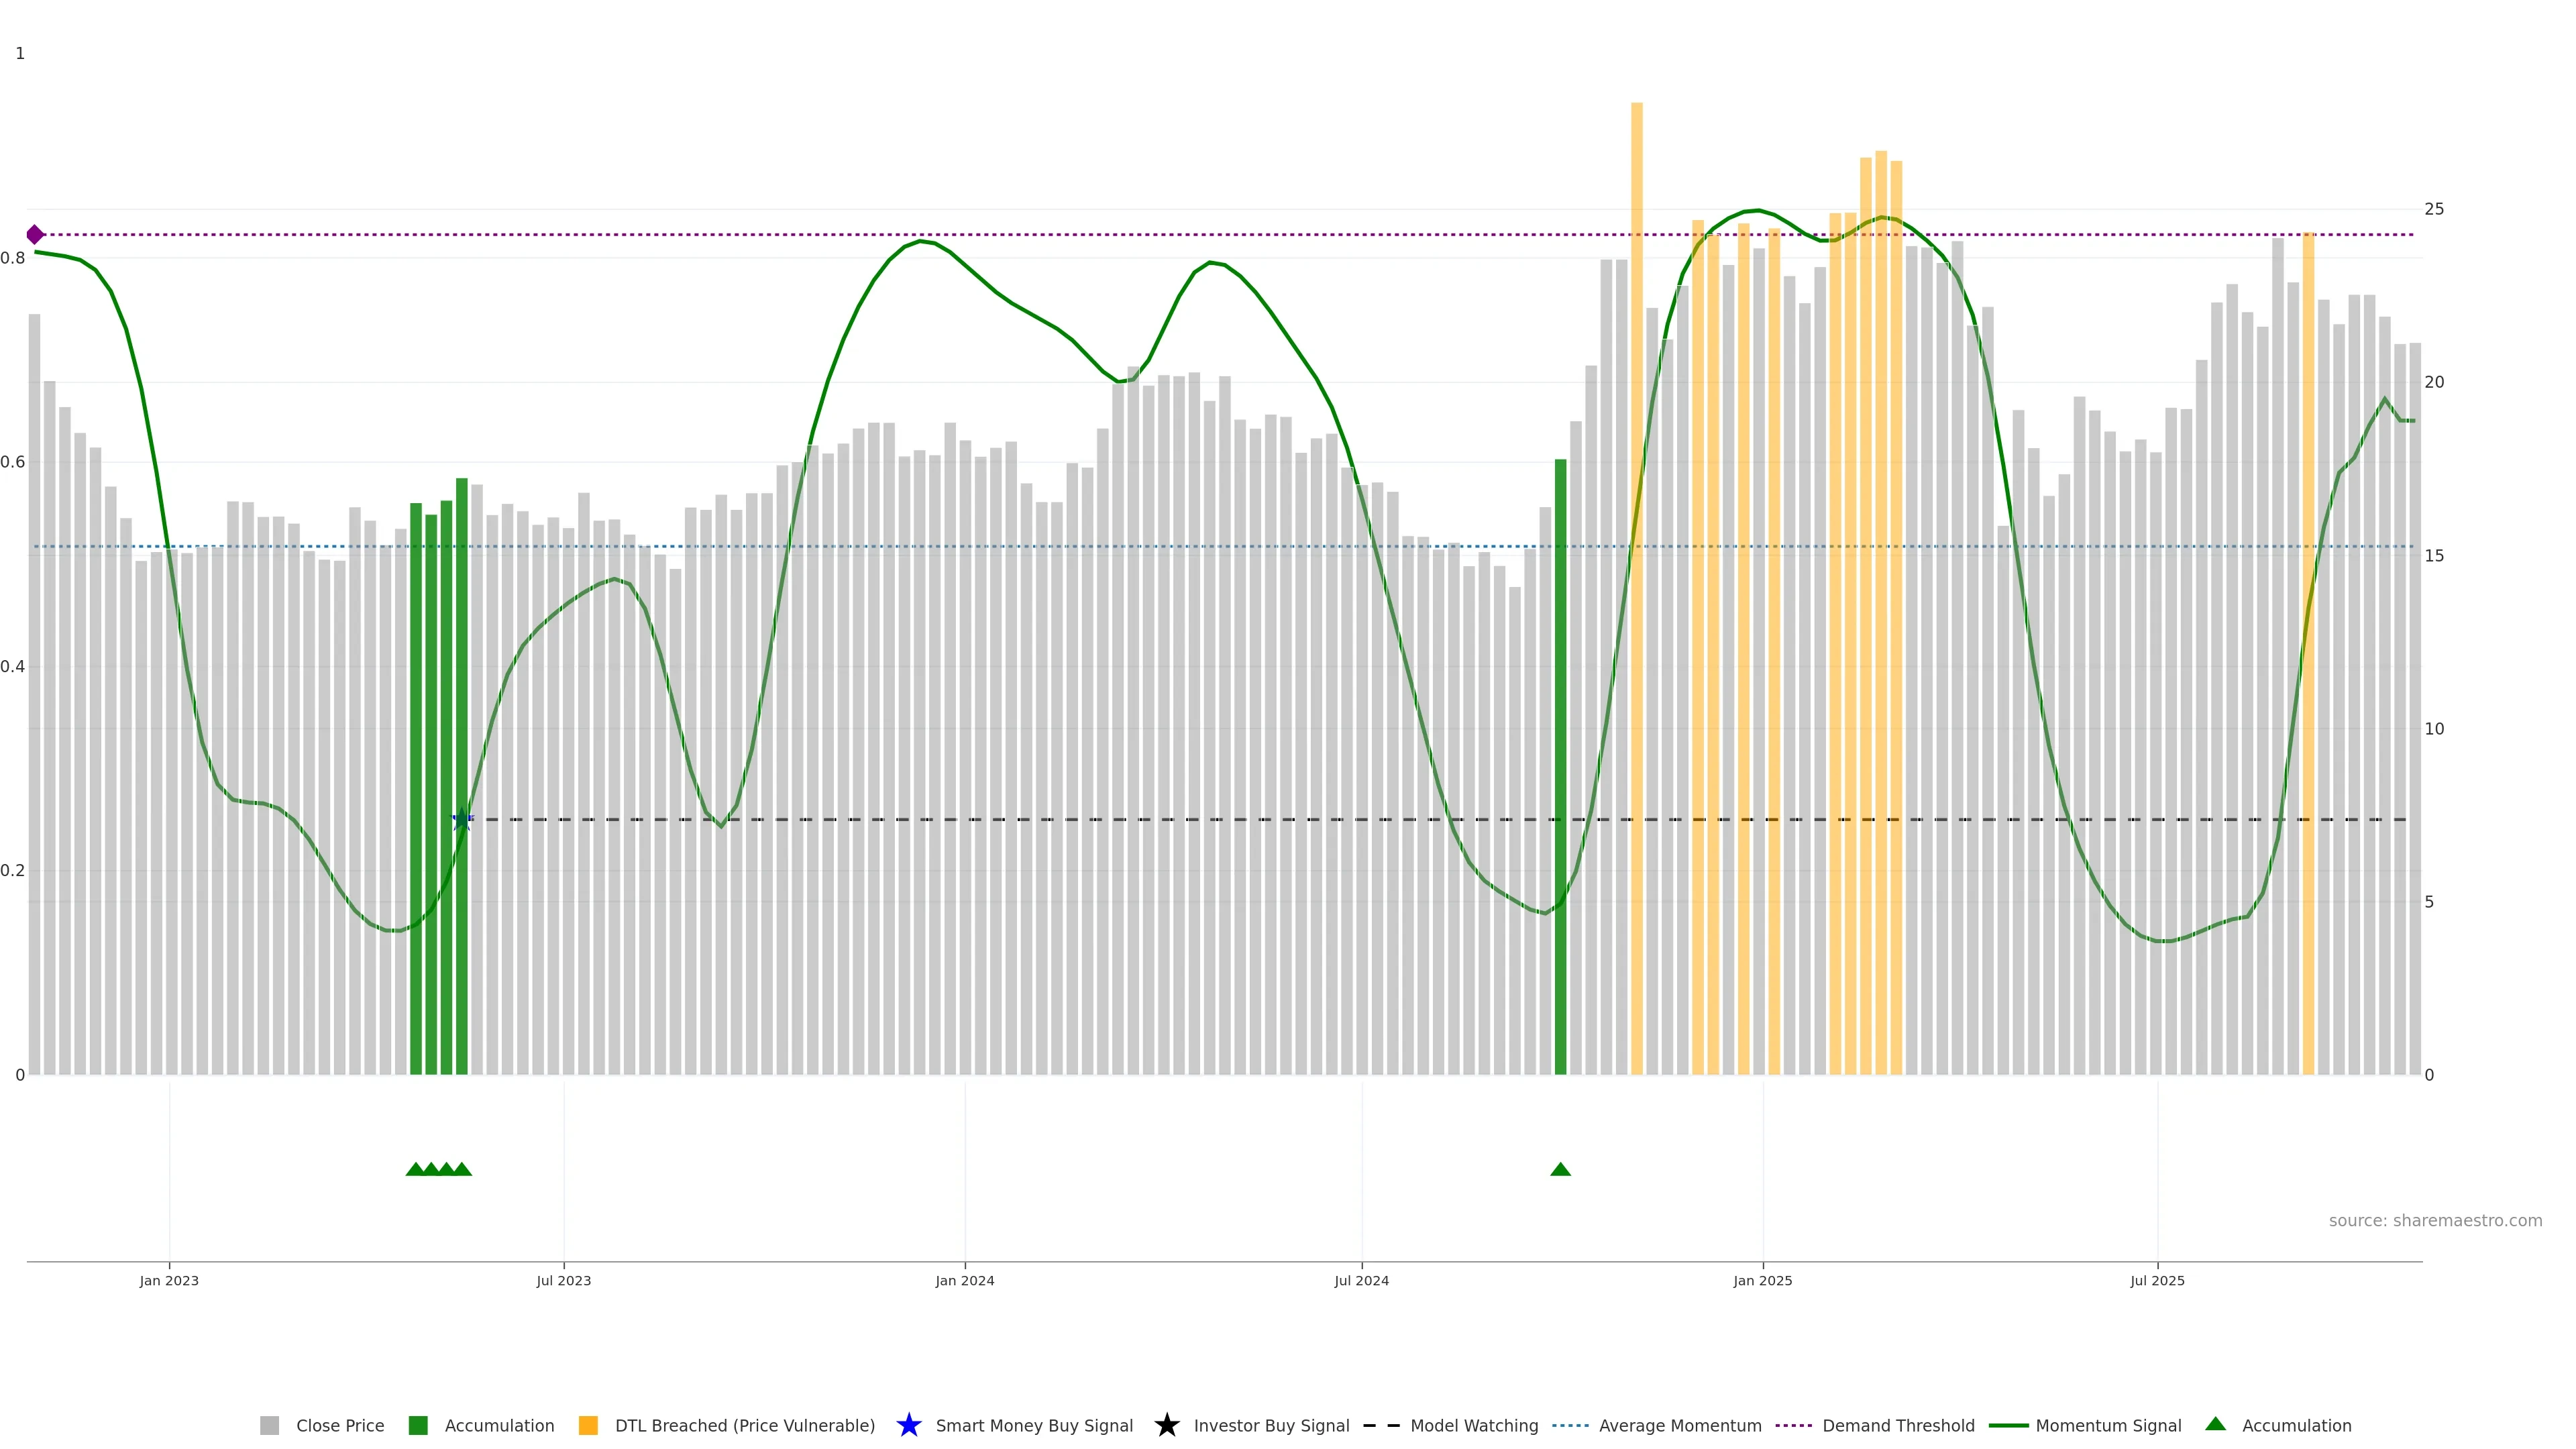
Task: Click the Jan 2023 axis label
Action: tap(169, 1280)
